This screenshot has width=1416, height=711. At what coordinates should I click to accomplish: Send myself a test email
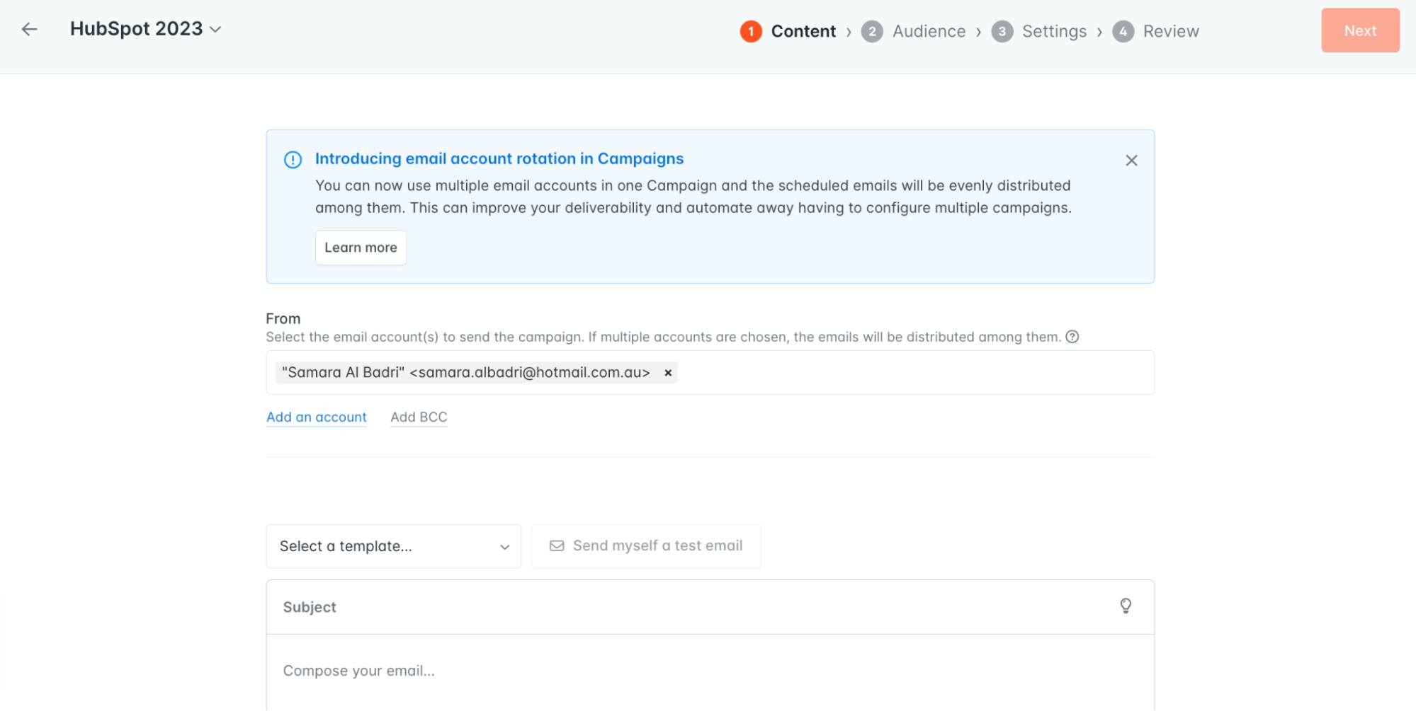pyautogui.click(x=645, y=546)
